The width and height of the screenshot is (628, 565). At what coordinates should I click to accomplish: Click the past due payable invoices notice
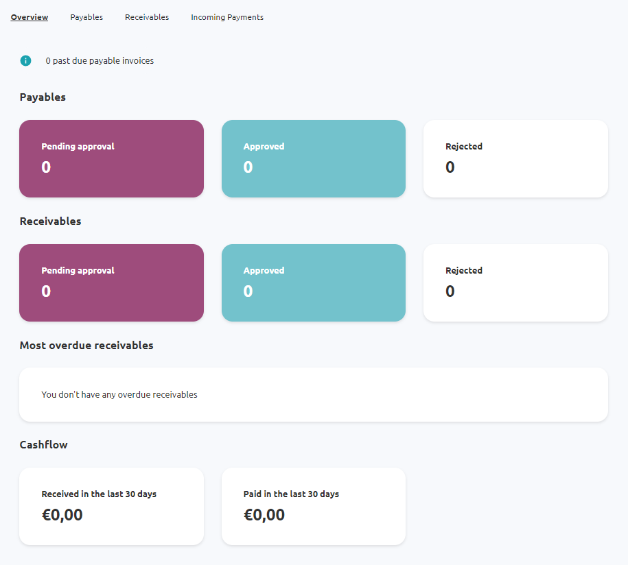pos(100,61)
